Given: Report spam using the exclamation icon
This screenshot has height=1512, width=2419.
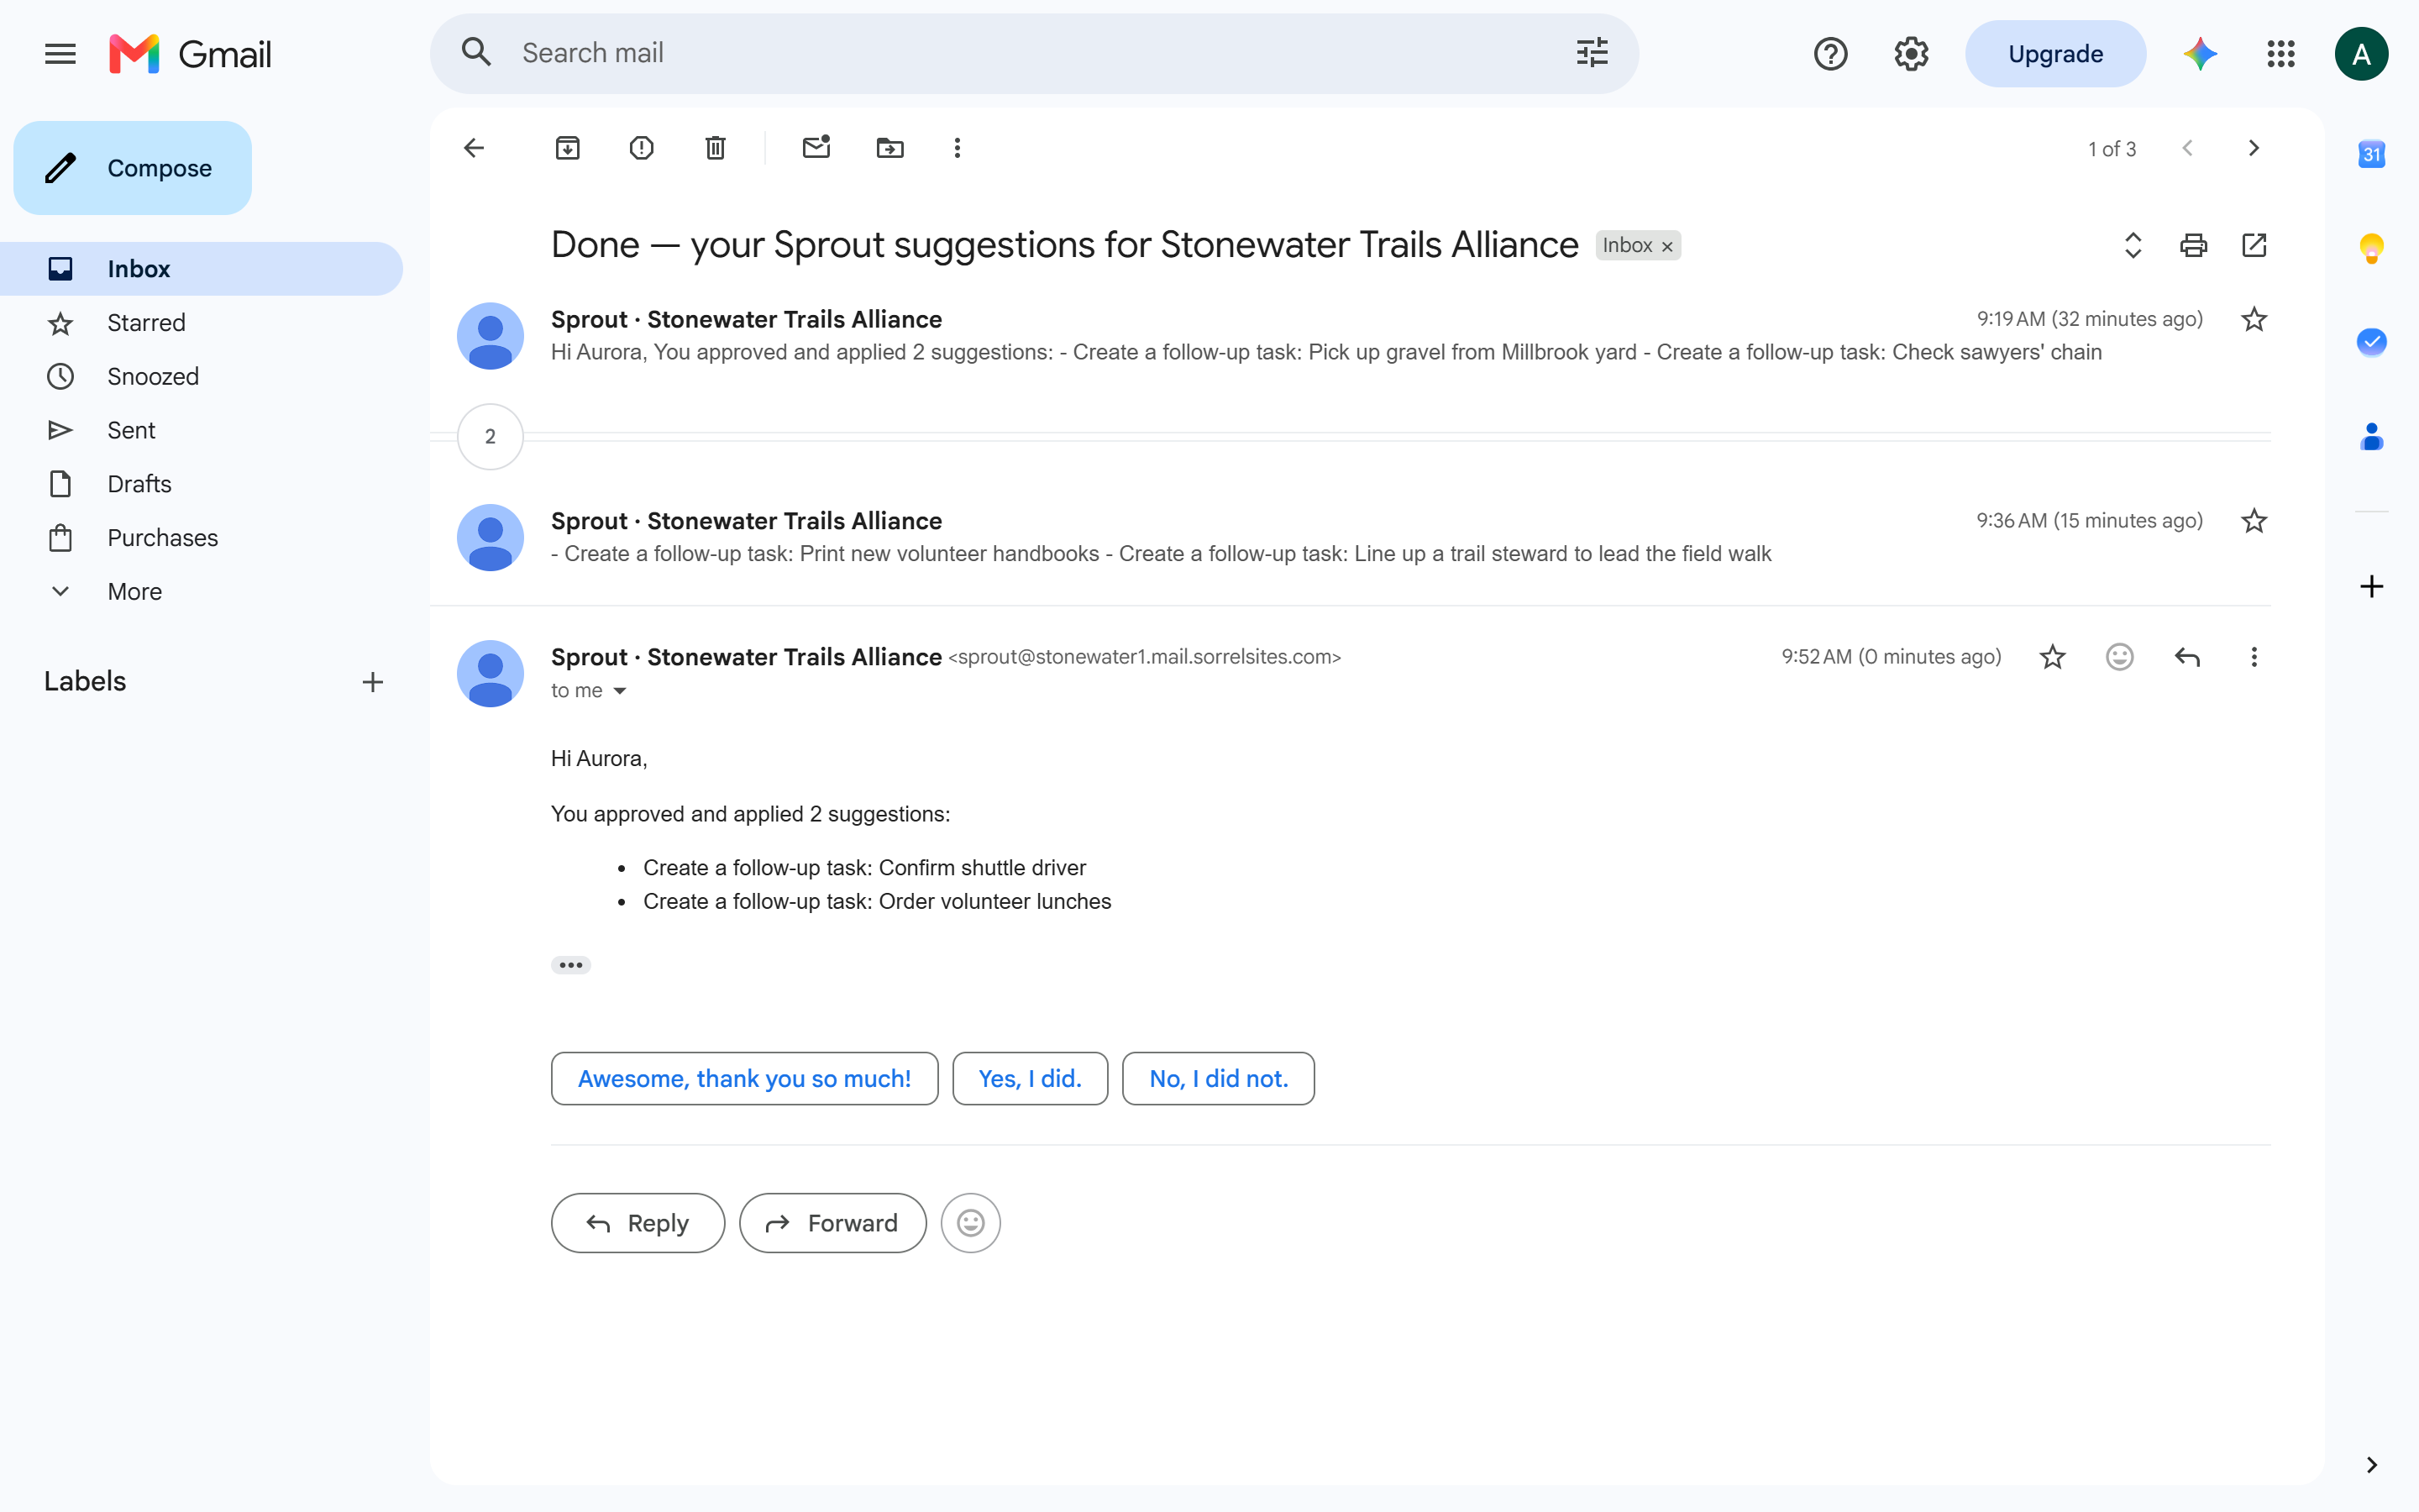Looking at the screenshot, I should 642,148.
